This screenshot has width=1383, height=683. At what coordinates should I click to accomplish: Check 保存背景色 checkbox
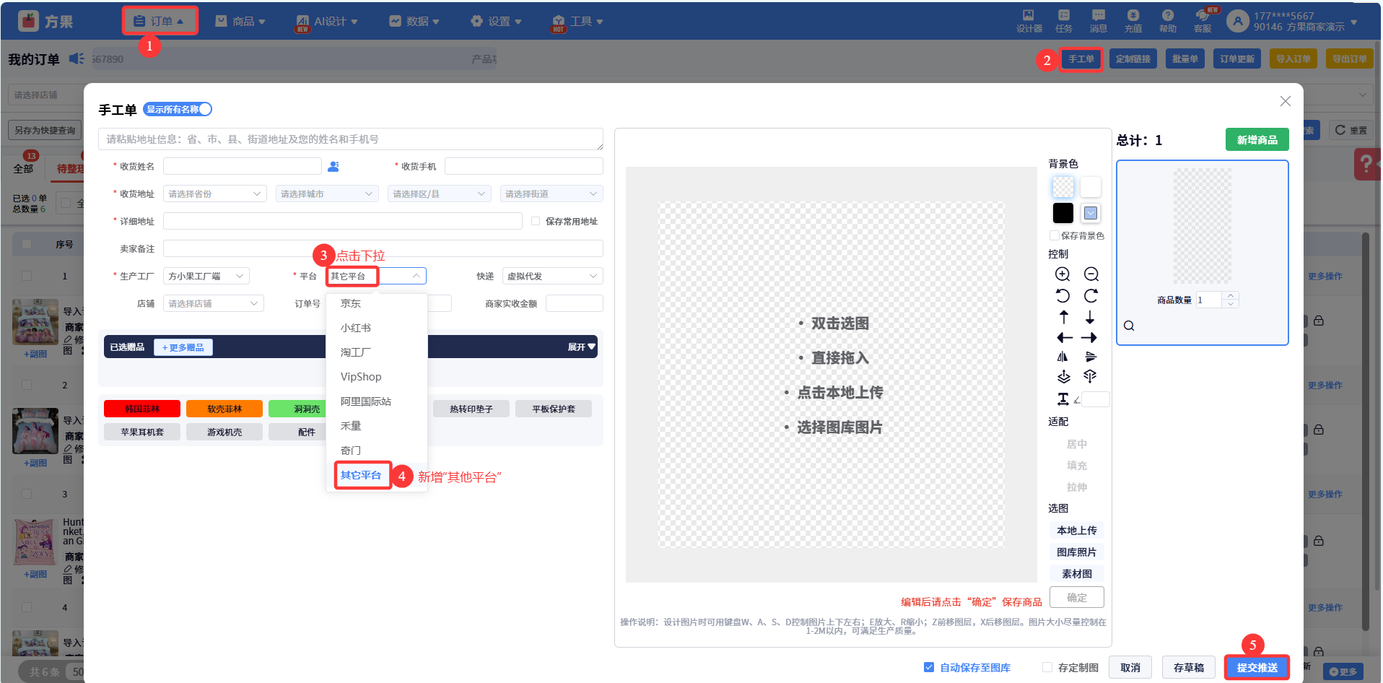(1055, 235)
